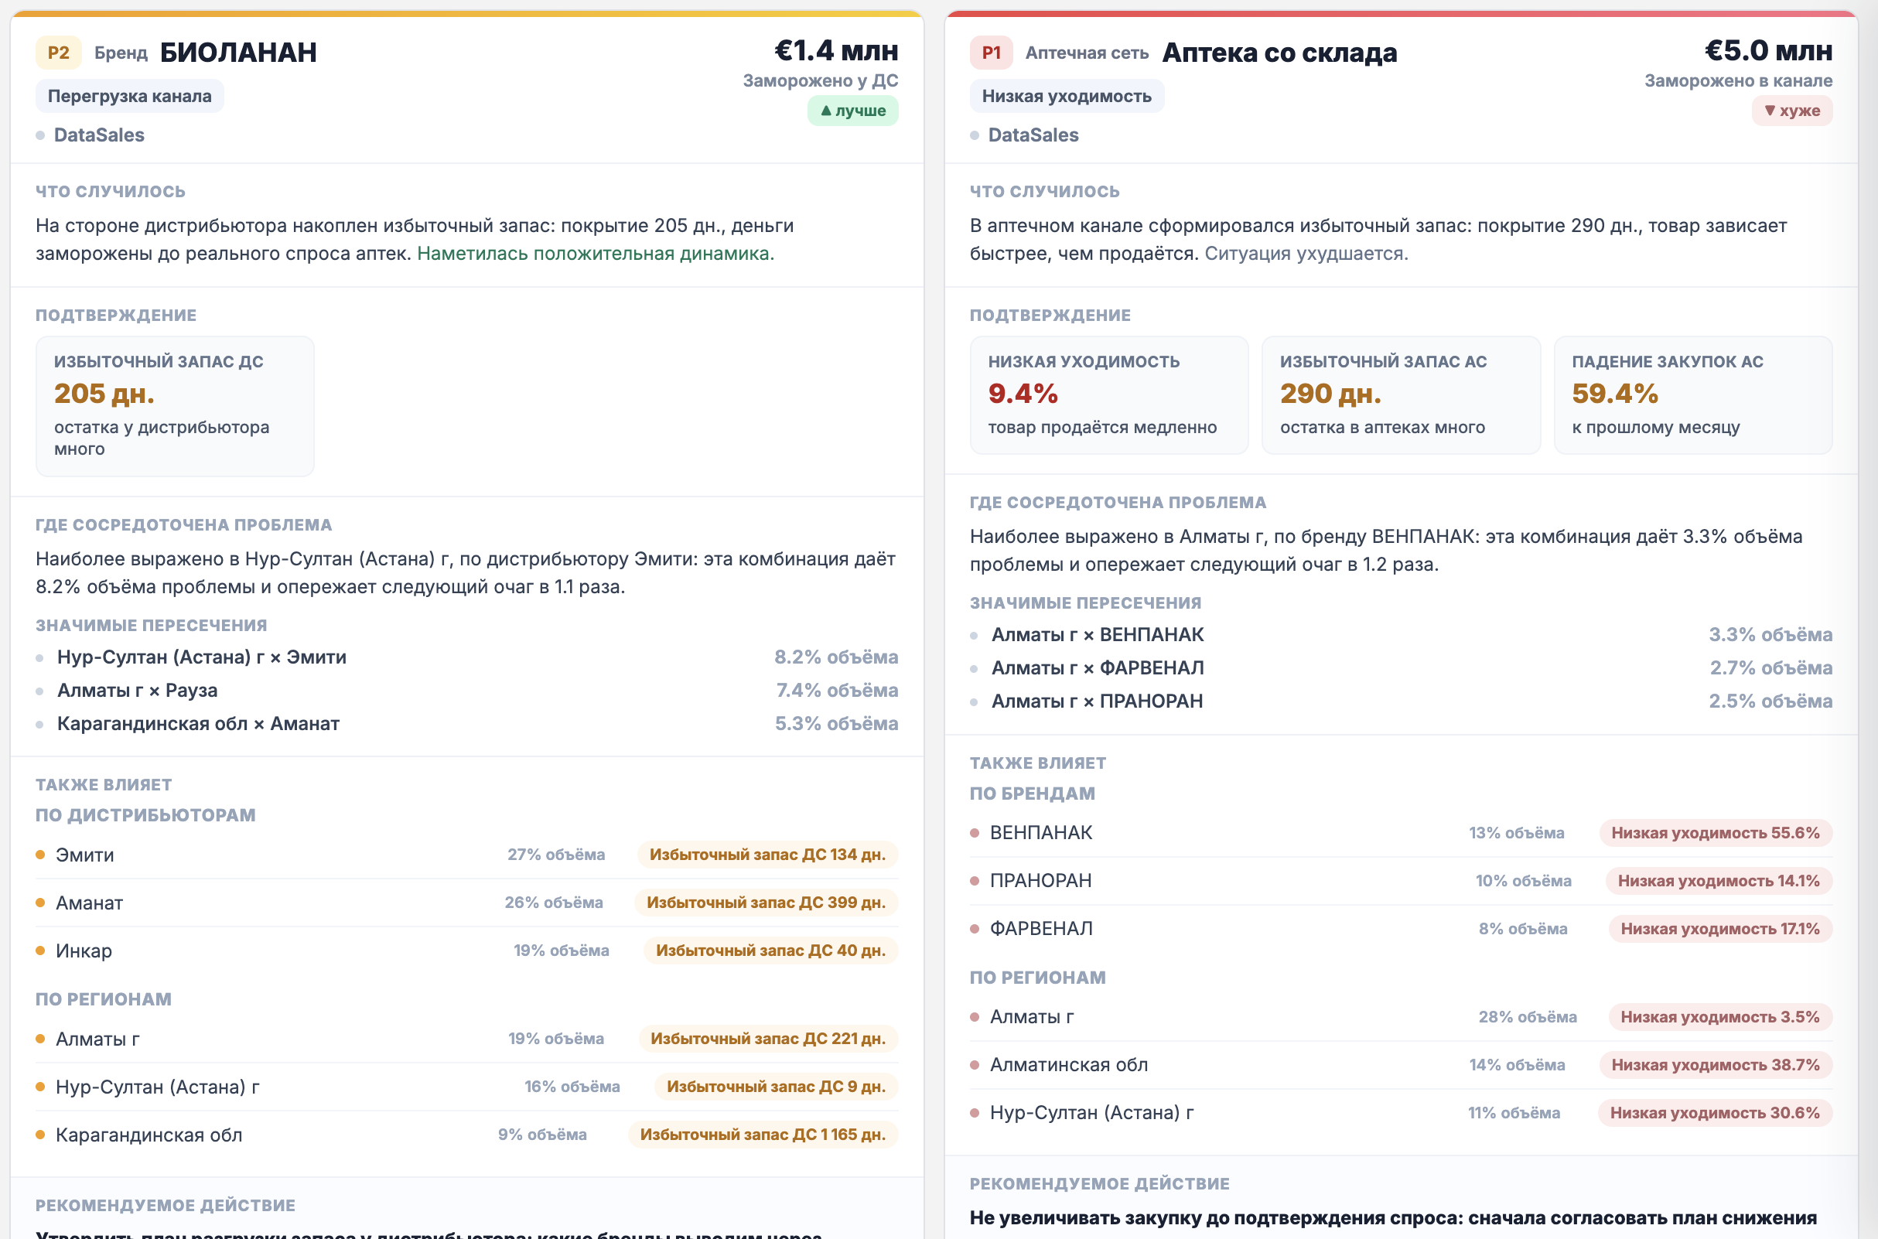The height and width of the screenshot is (1239, 1878).
Task: Click the 'Избыточный запас ДС 221 дн.' pill for Алматы г
Action: pos(768,1039)
